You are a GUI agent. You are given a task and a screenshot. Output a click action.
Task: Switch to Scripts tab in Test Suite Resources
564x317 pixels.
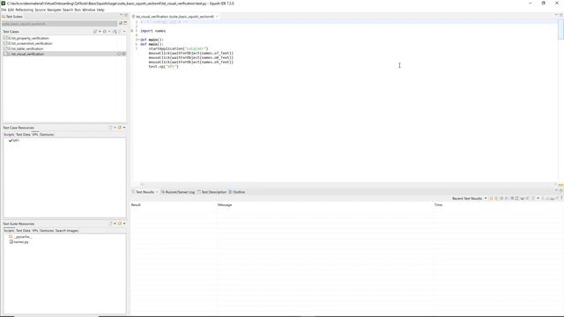click(x=9, y=231)
